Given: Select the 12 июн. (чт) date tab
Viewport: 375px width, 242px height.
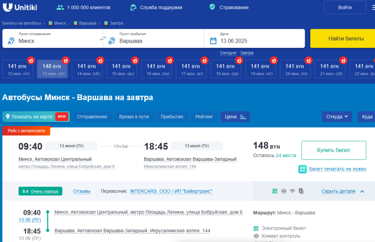Looking at the screenshot, I should 19,69.
